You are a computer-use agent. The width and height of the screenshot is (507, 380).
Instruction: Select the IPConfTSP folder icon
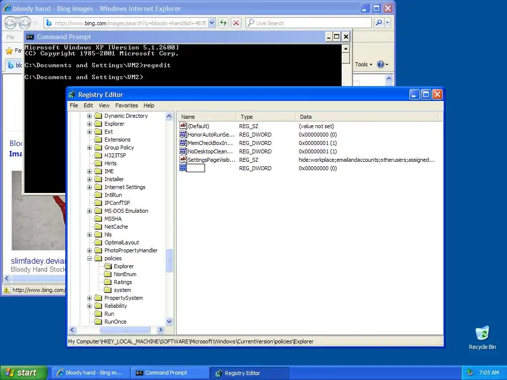99,203
